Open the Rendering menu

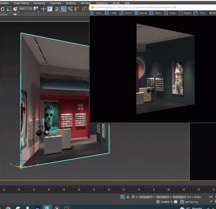pos(39,3)
